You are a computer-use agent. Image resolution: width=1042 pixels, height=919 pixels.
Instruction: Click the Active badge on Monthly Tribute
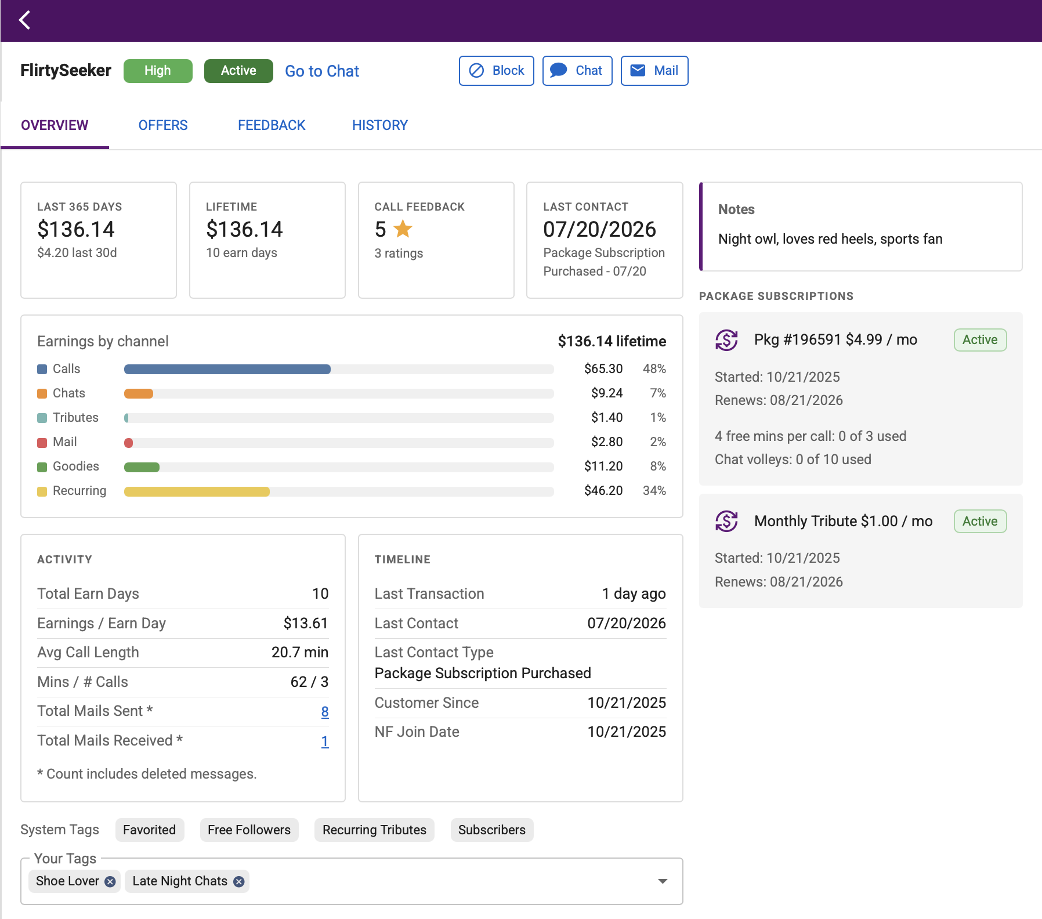tap(980, 521)
